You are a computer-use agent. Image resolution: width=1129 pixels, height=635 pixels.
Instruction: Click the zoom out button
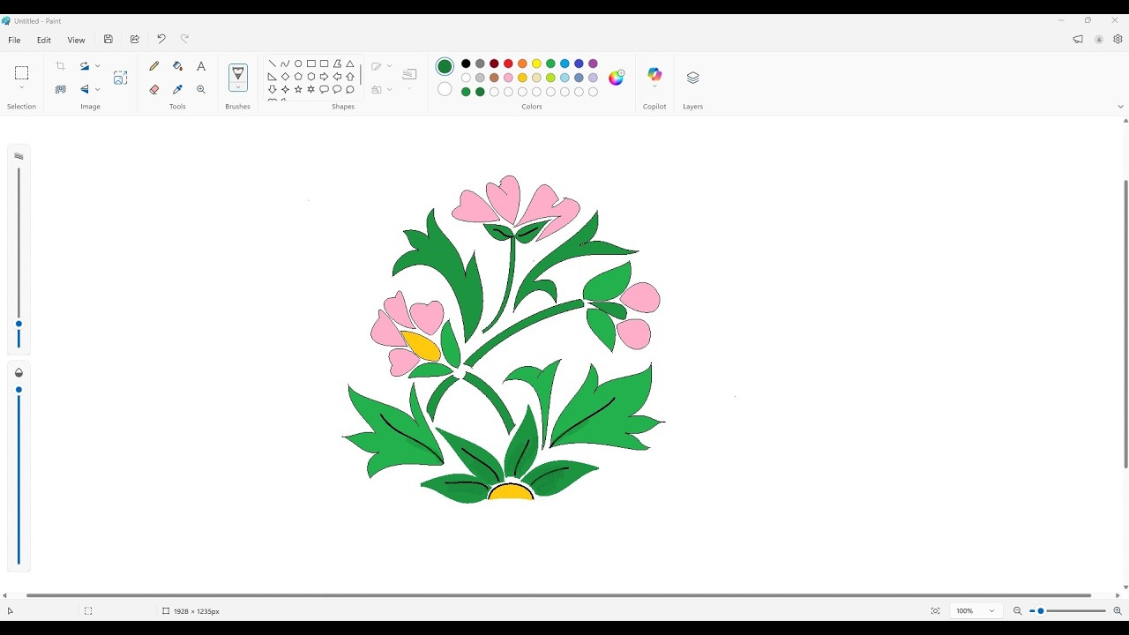(1017, 611)
